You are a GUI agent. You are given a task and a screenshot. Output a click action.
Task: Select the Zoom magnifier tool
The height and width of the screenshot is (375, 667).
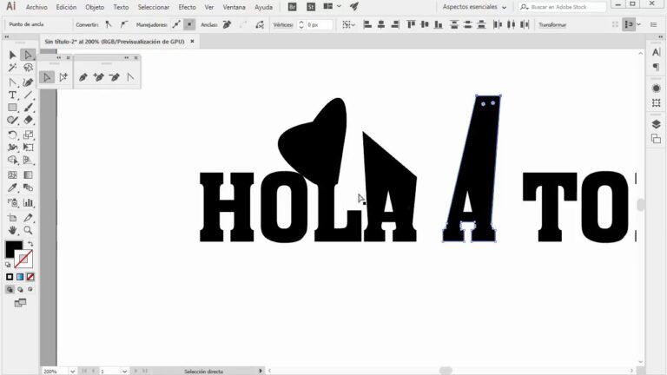coord(28,230)
